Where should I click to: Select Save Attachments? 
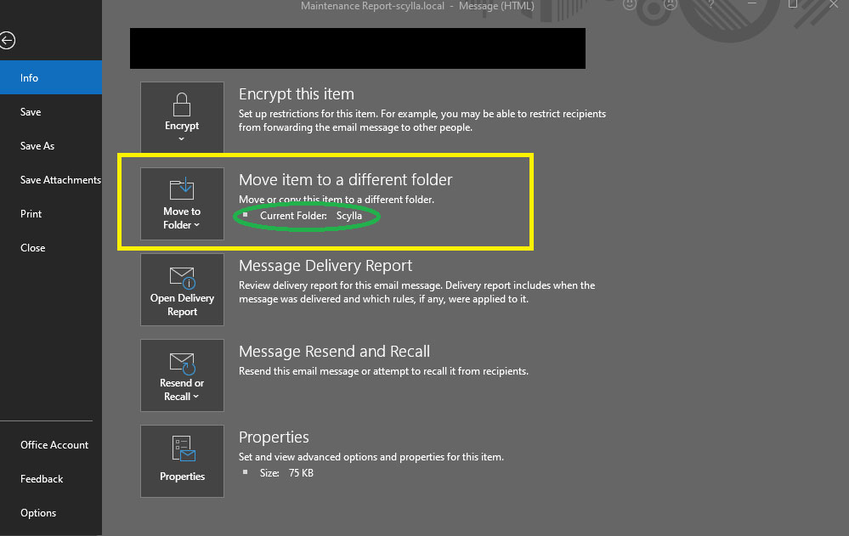coord(60,179)
